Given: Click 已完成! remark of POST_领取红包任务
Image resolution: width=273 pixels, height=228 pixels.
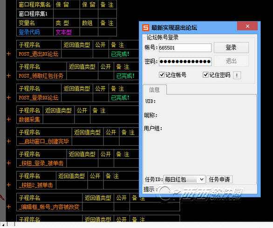Looking at the screenshot, I should coord(125,76).
